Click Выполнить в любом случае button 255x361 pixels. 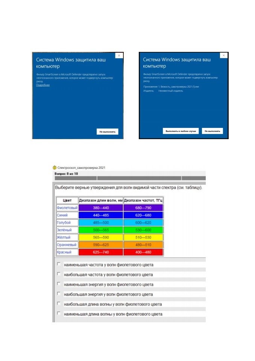[181, 131]
